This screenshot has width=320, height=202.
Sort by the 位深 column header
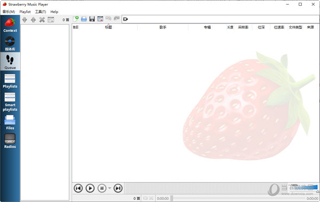(261, 27)
